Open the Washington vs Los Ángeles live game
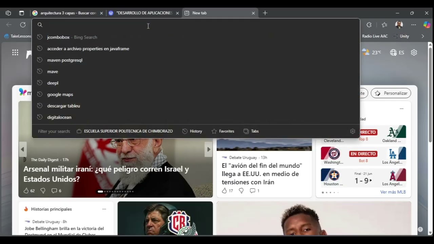Viewport: 434px width, 244px height. (363, 156)
